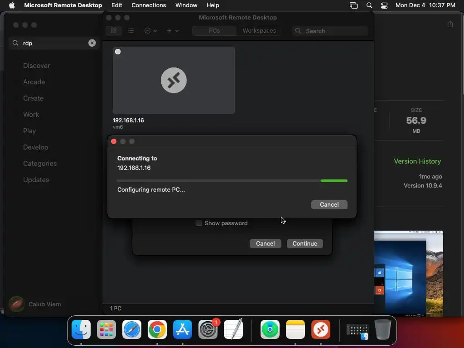Open the plus Add dropdown

pyautogui.click(x=173, y=30)
